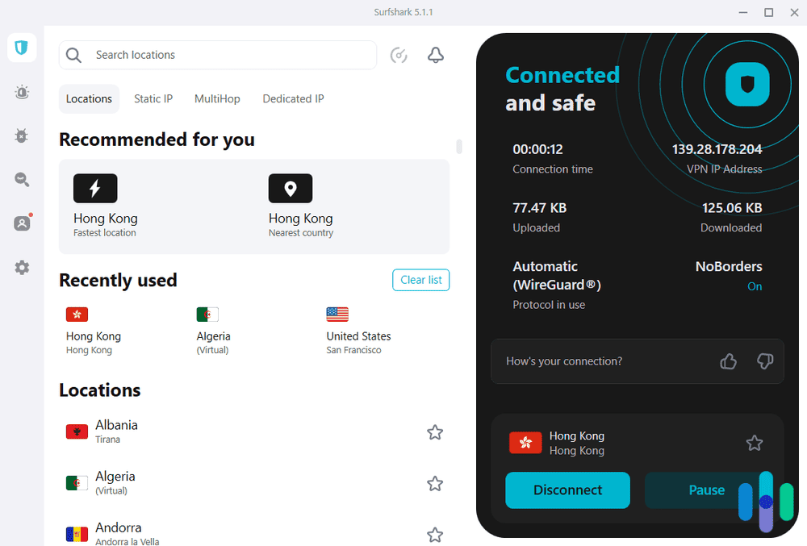Open the notifications bell
This screenshot has width=807, height=546.
pos(435,55)
